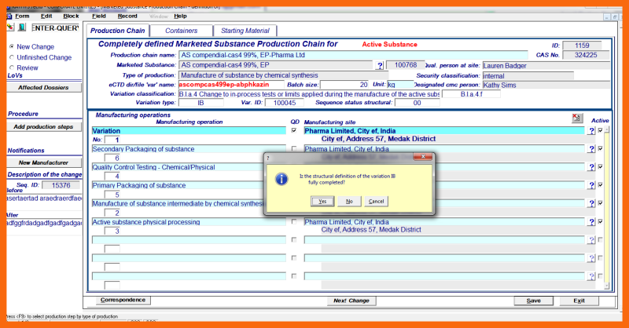This screenshot has height=328, width=629.
Task: Open Correspondence at the bottom
Action: pyautogui.click(x=123, y=300)
